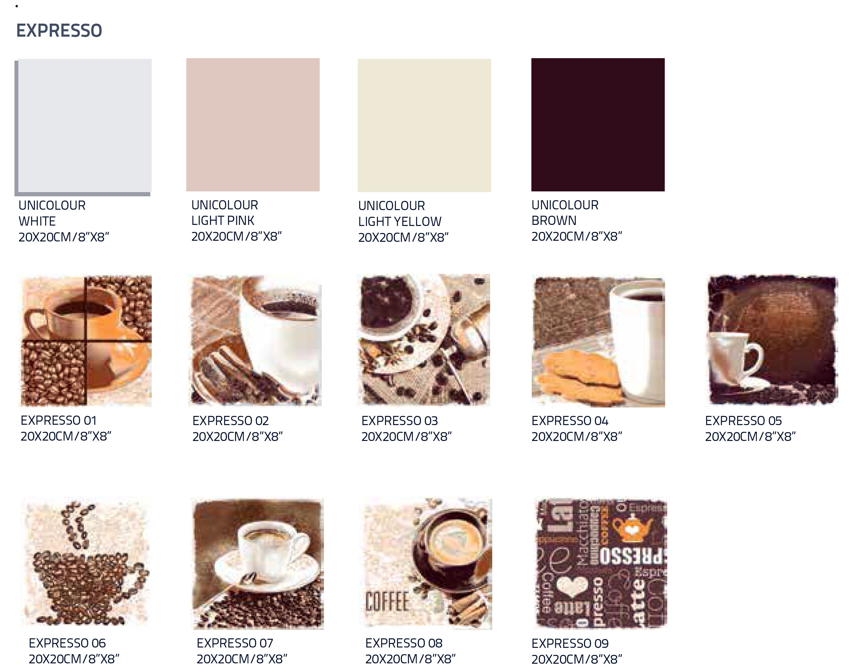Click the EXPRESSO 01 label text
This screenshot has height=669, width=850.
(59, 421)
